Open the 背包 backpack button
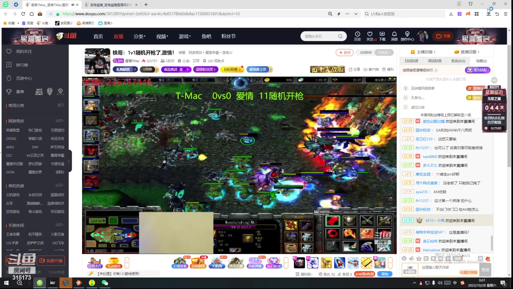 point(385,274)
